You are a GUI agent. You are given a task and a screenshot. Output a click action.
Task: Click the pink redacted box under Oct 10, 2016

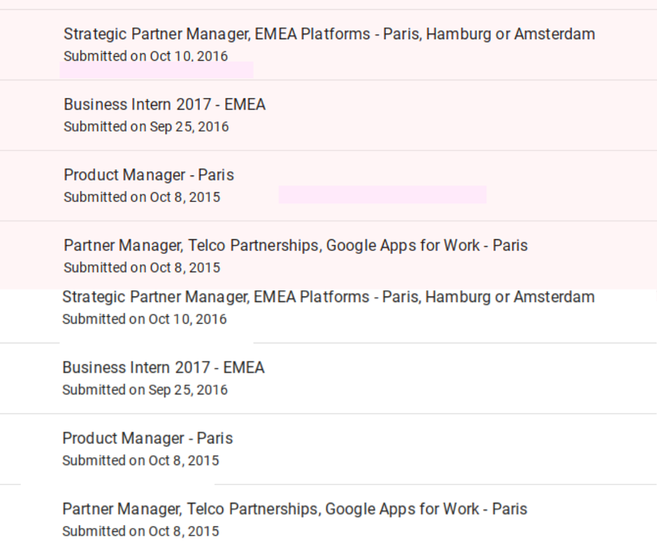tap(157, 70)
